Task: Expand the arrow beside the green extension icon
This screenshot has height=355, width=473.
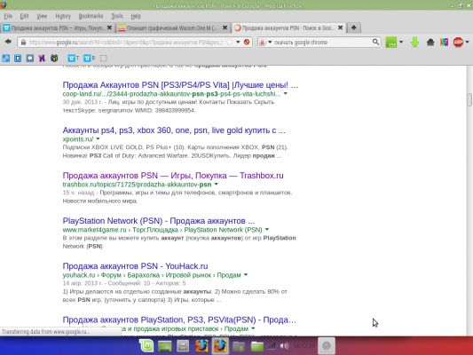Action: coord(401,42)
